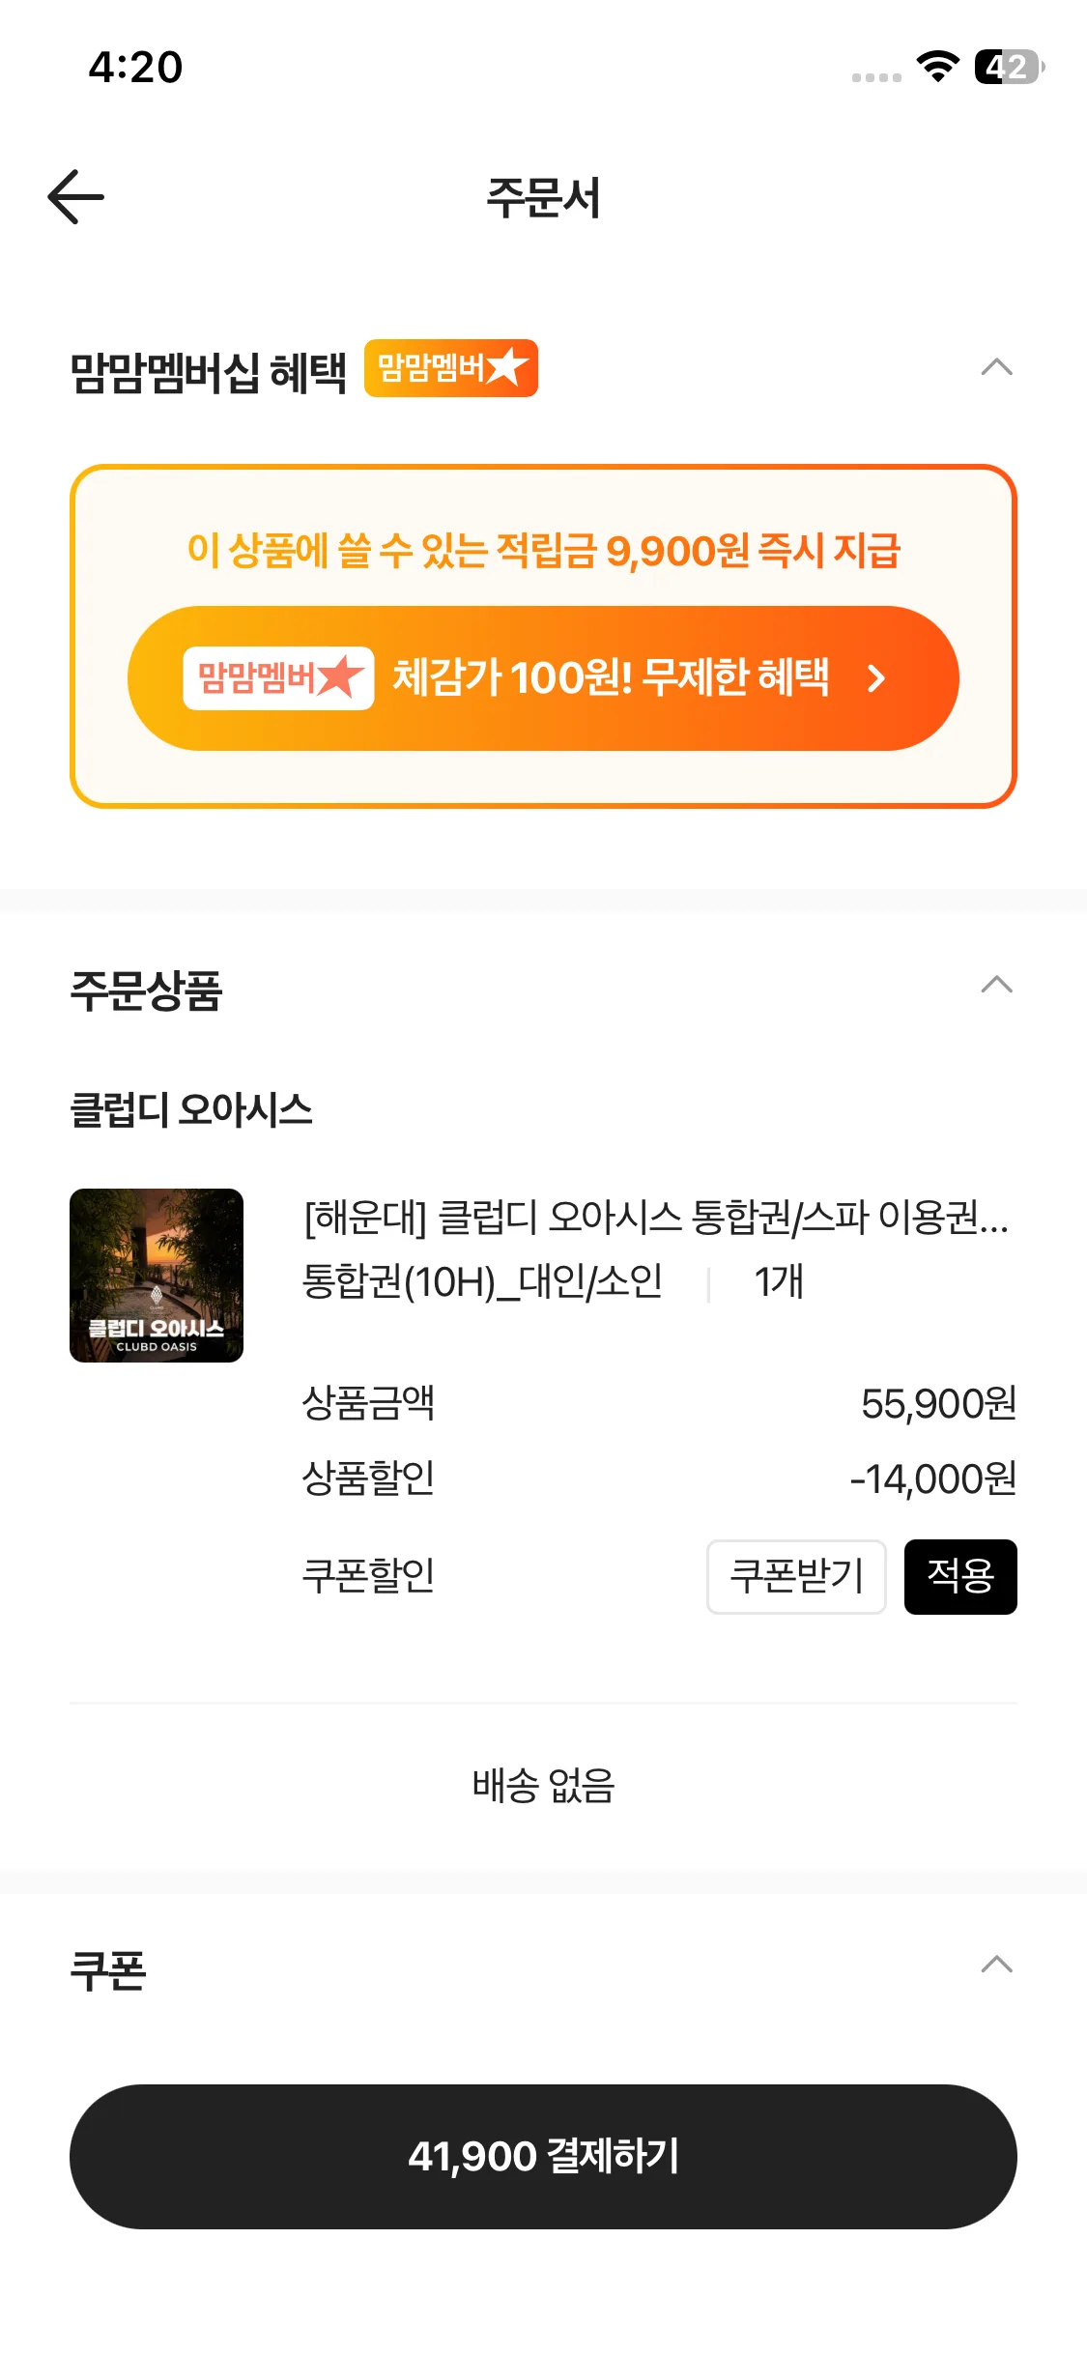This screenshot has height=2354, width=1087.
Task: Collapse the 주문상품 section
Action: 996,986
